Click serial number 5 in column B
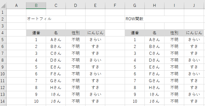Screen dimensions: 205x106 tap(36, 67)
